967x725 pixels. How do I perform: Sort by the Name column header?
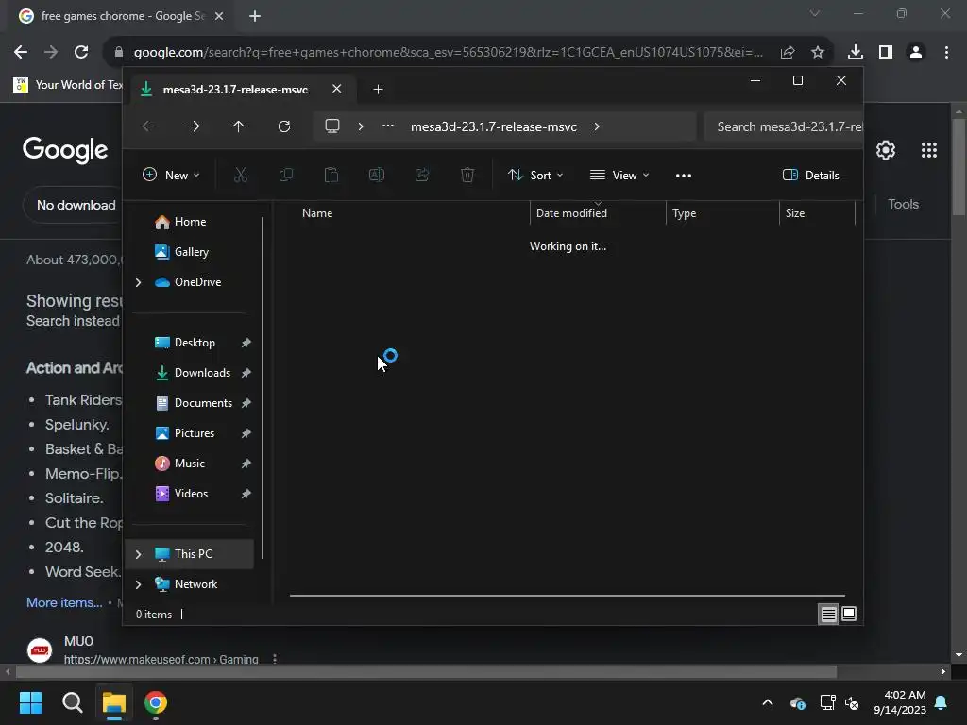pyautogui.click(x=409, y=213)
